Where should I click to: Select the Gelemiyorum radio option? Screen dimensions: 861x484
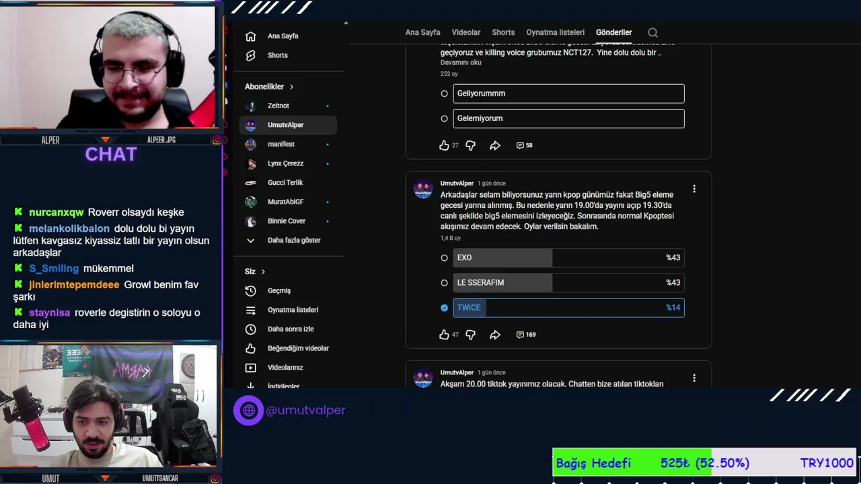444,118
